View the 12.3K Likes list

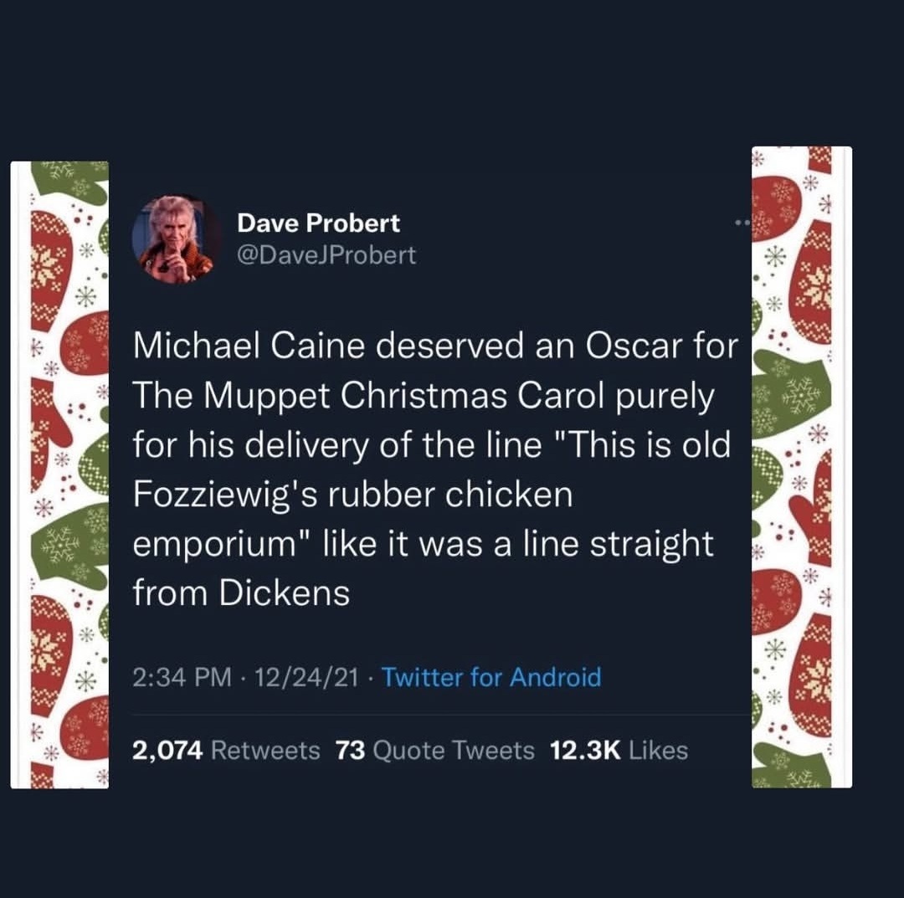[x=619, y=750]
